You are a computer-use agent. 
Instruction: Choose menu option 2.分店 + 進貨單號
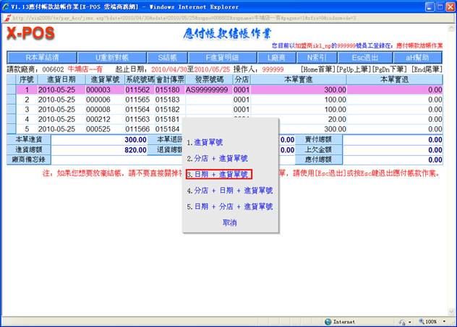click(x=217, y=158)
